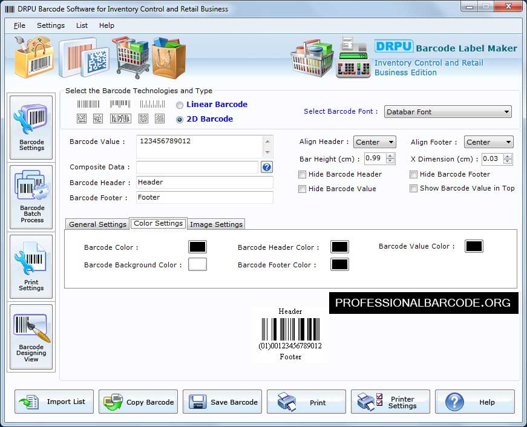Pick the Barcode Header Color swatch
Image resolution: width=527 pixels, height=427 pixels.
coord(339,247)
